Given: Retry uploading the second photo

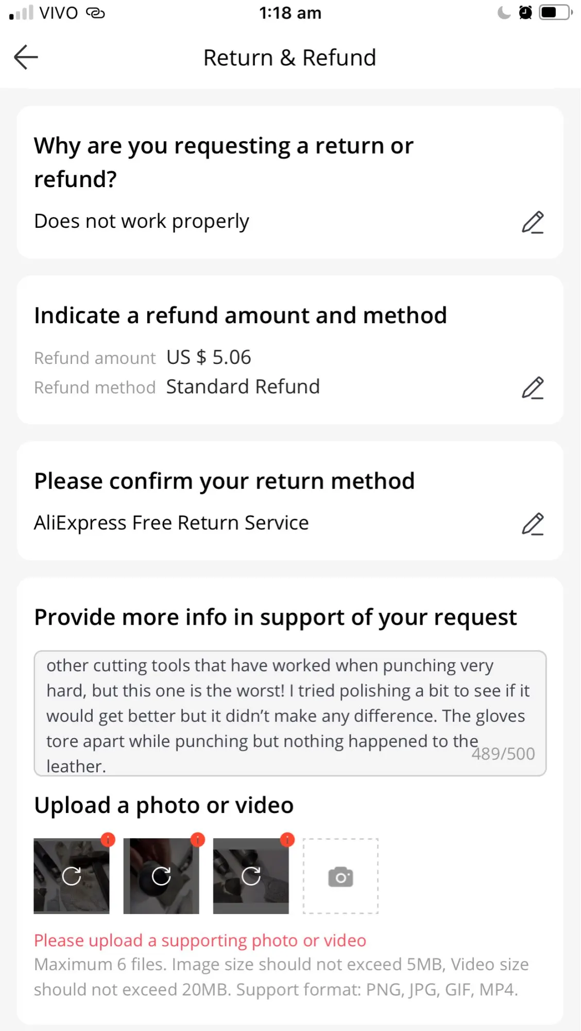Looking at the screenshot, I should [x=161, y=876].
